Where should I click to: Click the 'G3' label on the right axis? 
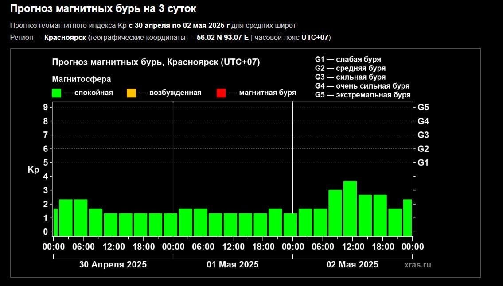423,135
